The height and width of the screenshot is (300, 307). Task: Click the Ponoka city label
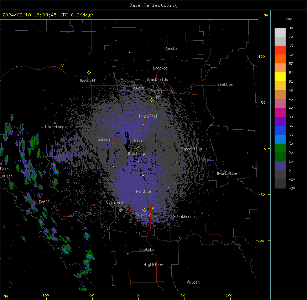(x=171, y=48)
